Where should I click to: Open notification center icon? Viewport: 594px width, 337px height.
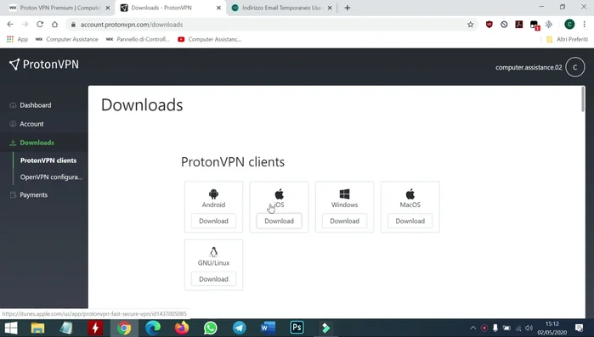click(580, 328)
